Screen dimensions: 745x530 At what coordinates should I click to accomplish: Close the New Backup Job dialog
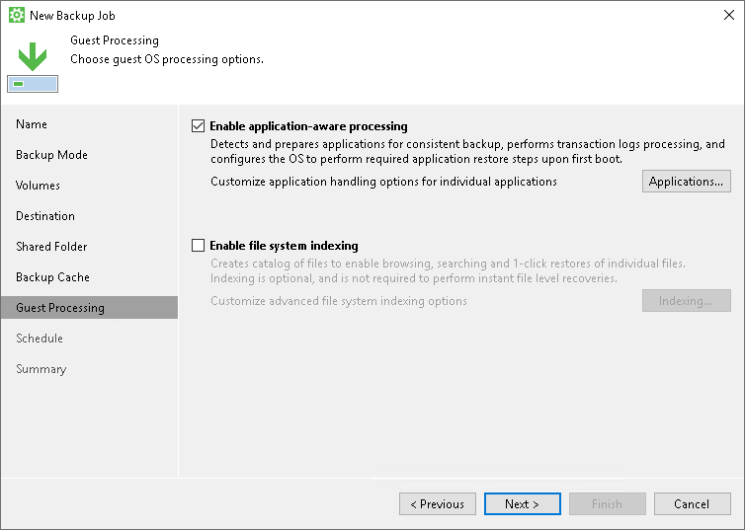click(729, 15)
